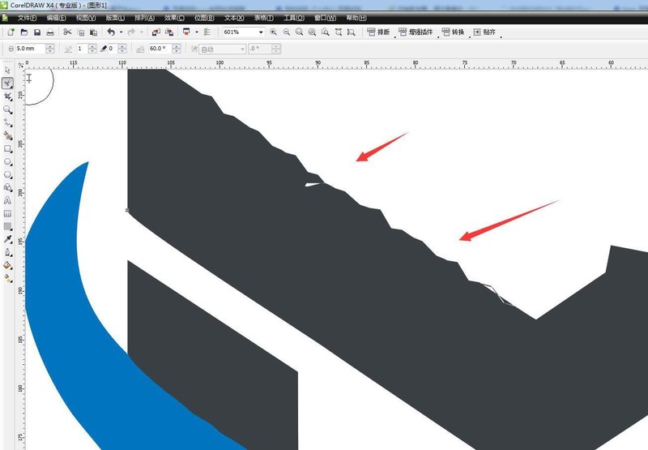Screen dimensions: 648x450
Task: Pick the Eyedropper tool
Action: pyautogui.click(x=7, y=239)
